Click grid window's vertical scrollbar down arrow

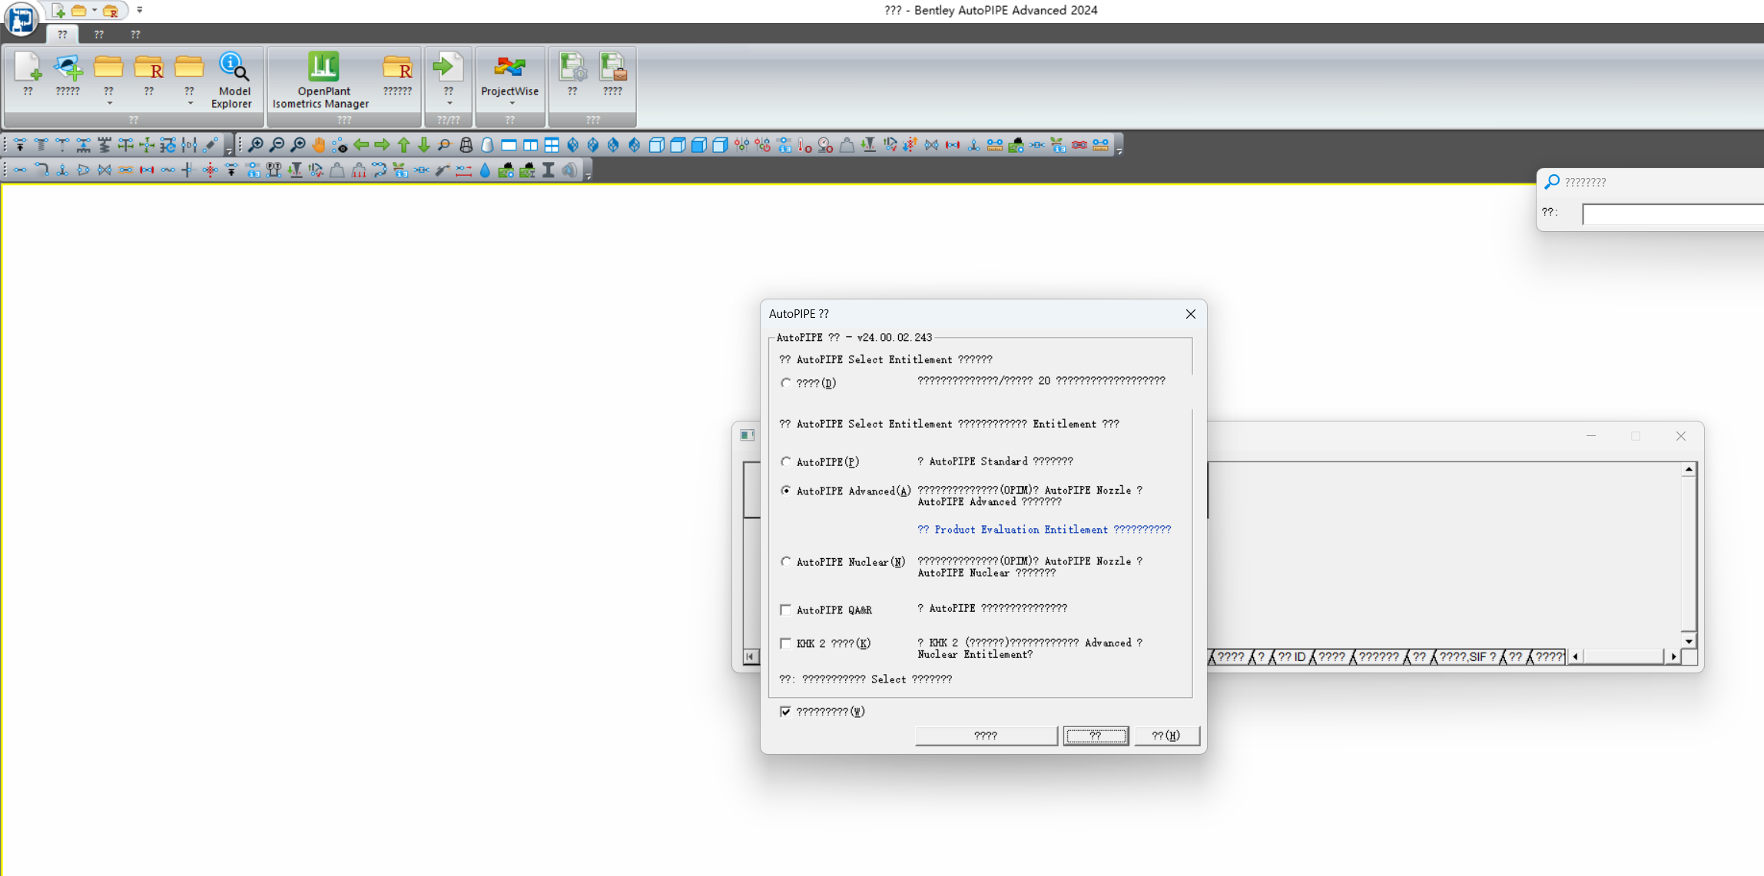tap(1689, 641)
